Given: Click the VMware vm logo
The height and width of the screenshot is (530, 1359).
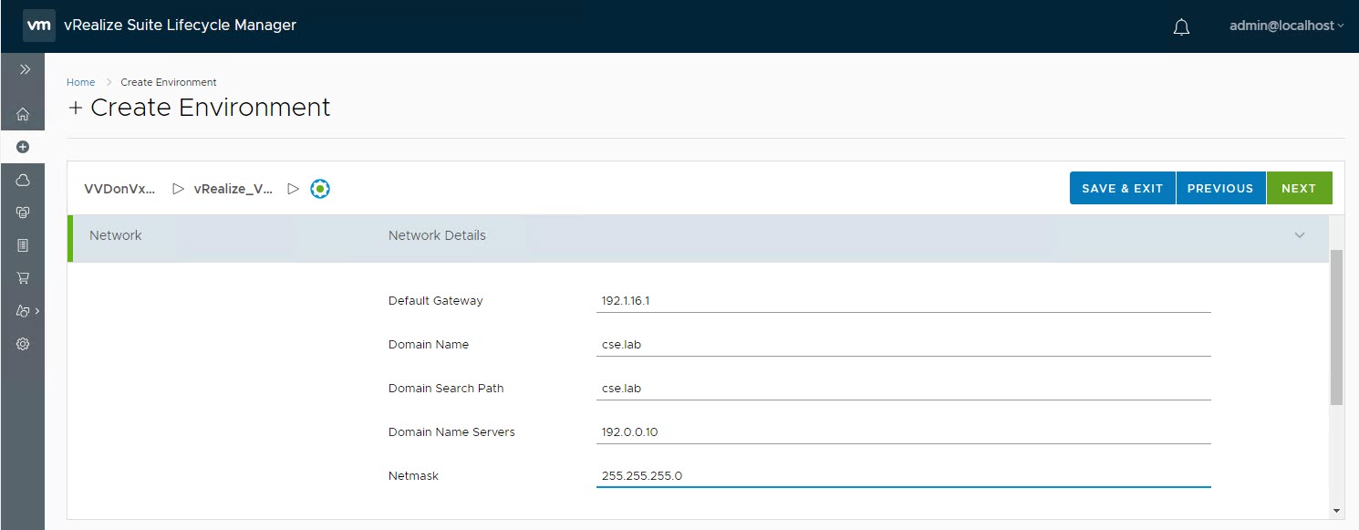Looking at the screenshot, I should pos(38,26).
